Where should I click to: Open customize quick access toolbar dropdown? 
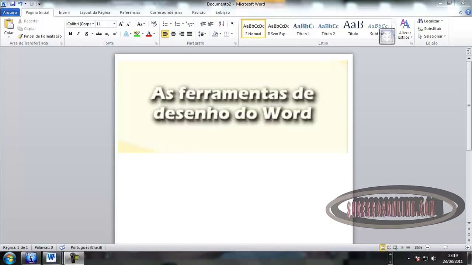tap(39, 4)
